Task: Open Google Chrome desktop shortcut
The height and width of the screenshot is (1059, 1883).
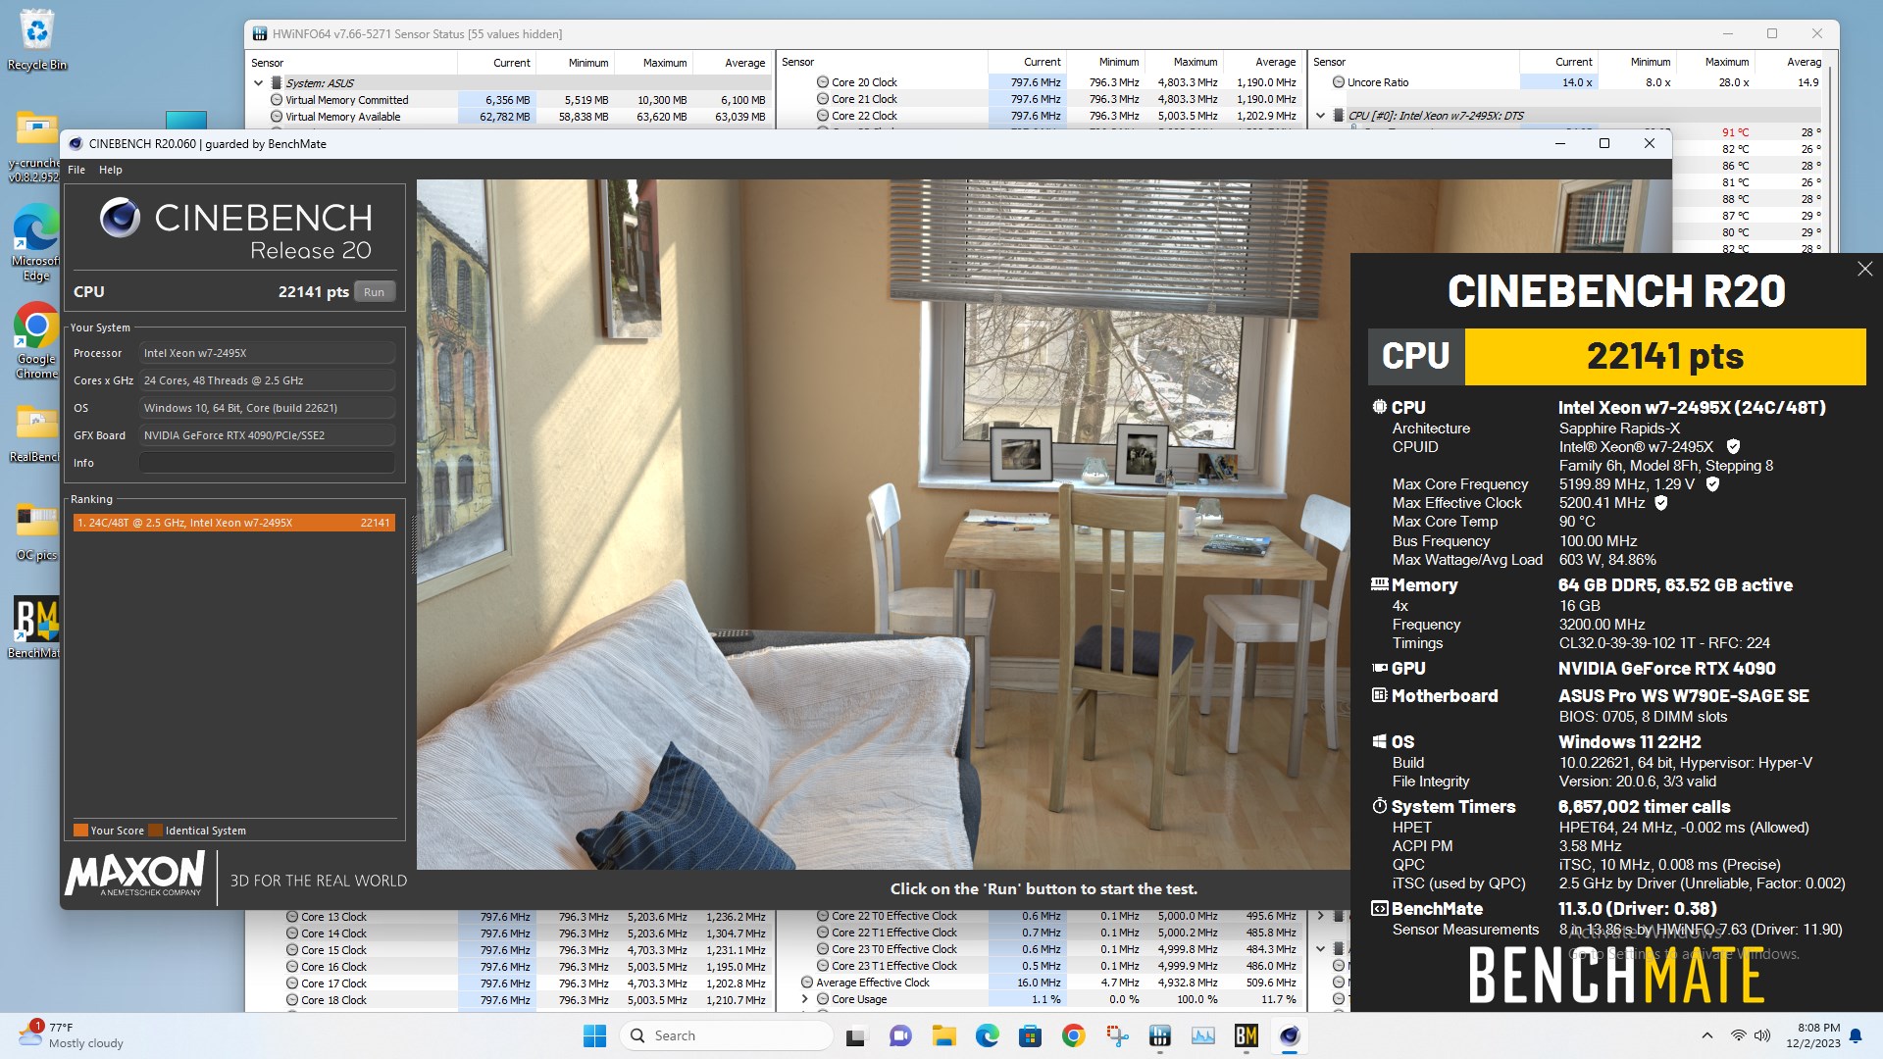Action: [x=36, y=341]
